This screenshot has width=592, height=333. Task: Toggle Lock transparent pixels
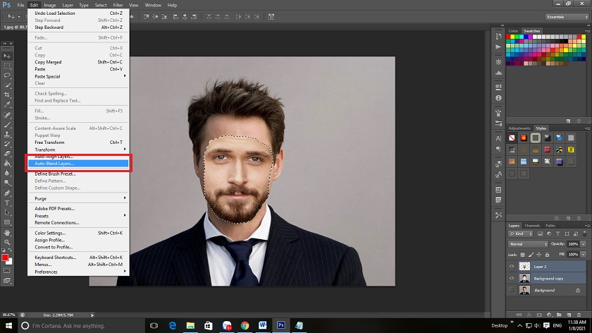click(522, 255)
